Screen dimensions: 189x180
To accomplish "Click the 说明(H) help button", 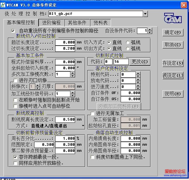I will [173, 94].
